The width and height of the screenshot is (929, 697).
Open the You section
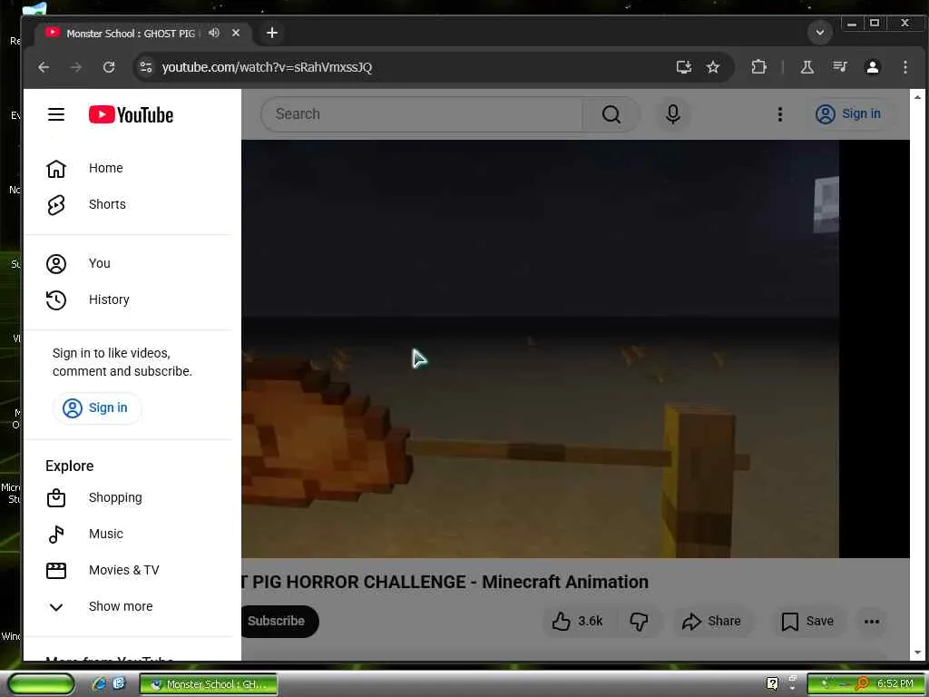click(x=132, y=264)
